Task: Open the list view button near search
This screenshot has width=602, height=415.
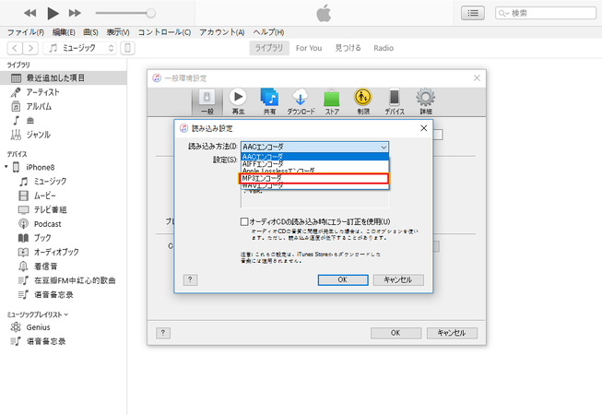Action: click(x=473, y=13)
